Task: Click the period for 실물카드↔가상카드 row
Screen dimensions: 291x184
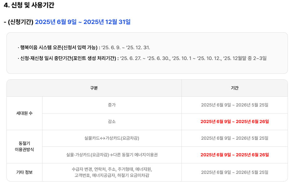Action: click(x=235, y=138)
